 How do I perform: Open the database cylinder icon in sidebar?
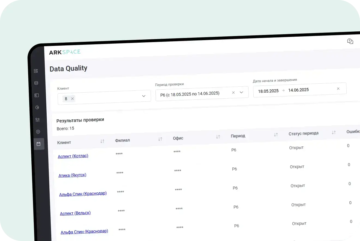click(x=36, y=83)
